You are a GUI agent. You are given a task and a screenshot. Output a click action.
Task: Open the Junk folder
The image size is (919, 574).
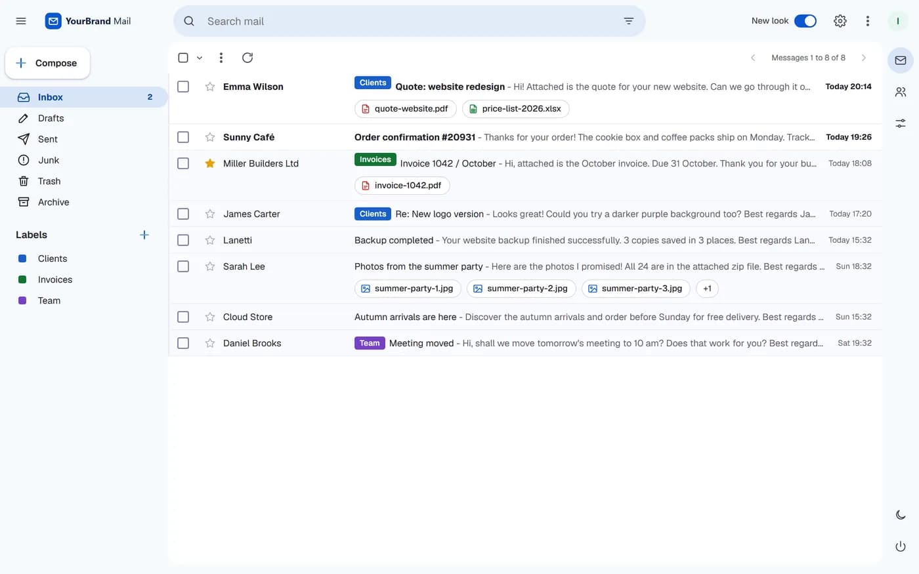84,160
